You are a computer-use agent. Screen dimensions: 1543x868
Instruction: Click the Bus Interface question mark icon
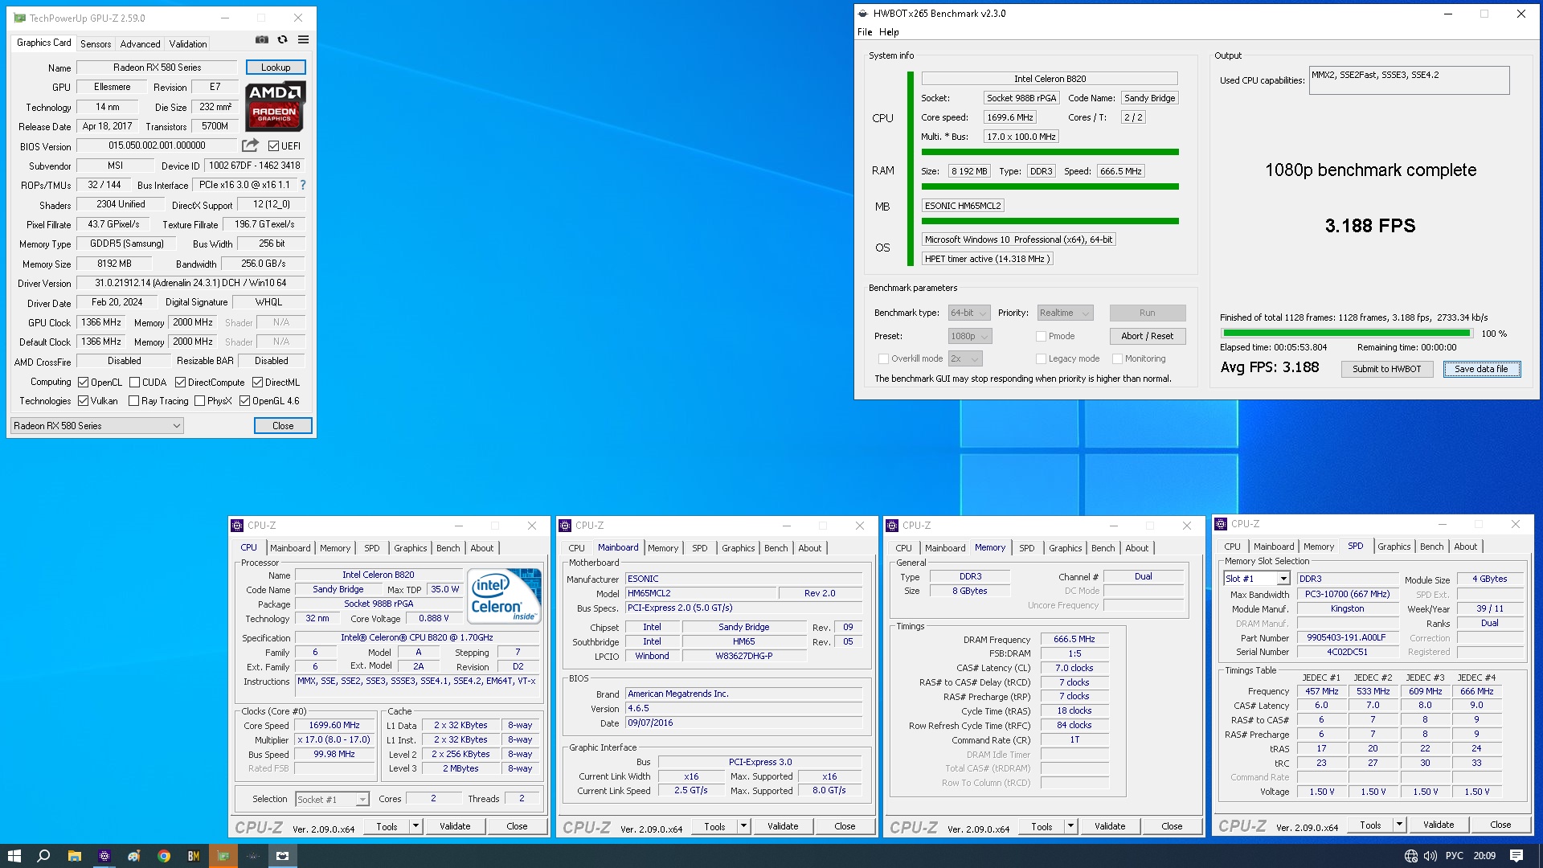click(x=303, y=185)
